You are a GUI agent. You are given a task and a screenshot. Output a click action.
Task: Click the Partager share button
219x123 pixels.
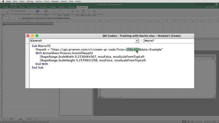[x=210, y=7]
